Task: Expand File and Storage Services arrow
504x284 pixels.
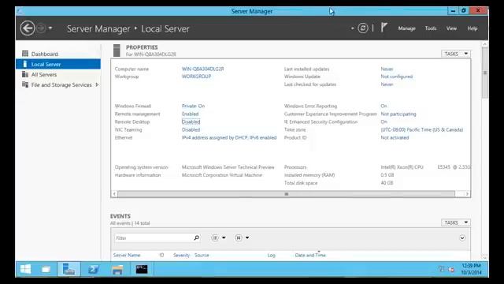Action: click(97, 84)
